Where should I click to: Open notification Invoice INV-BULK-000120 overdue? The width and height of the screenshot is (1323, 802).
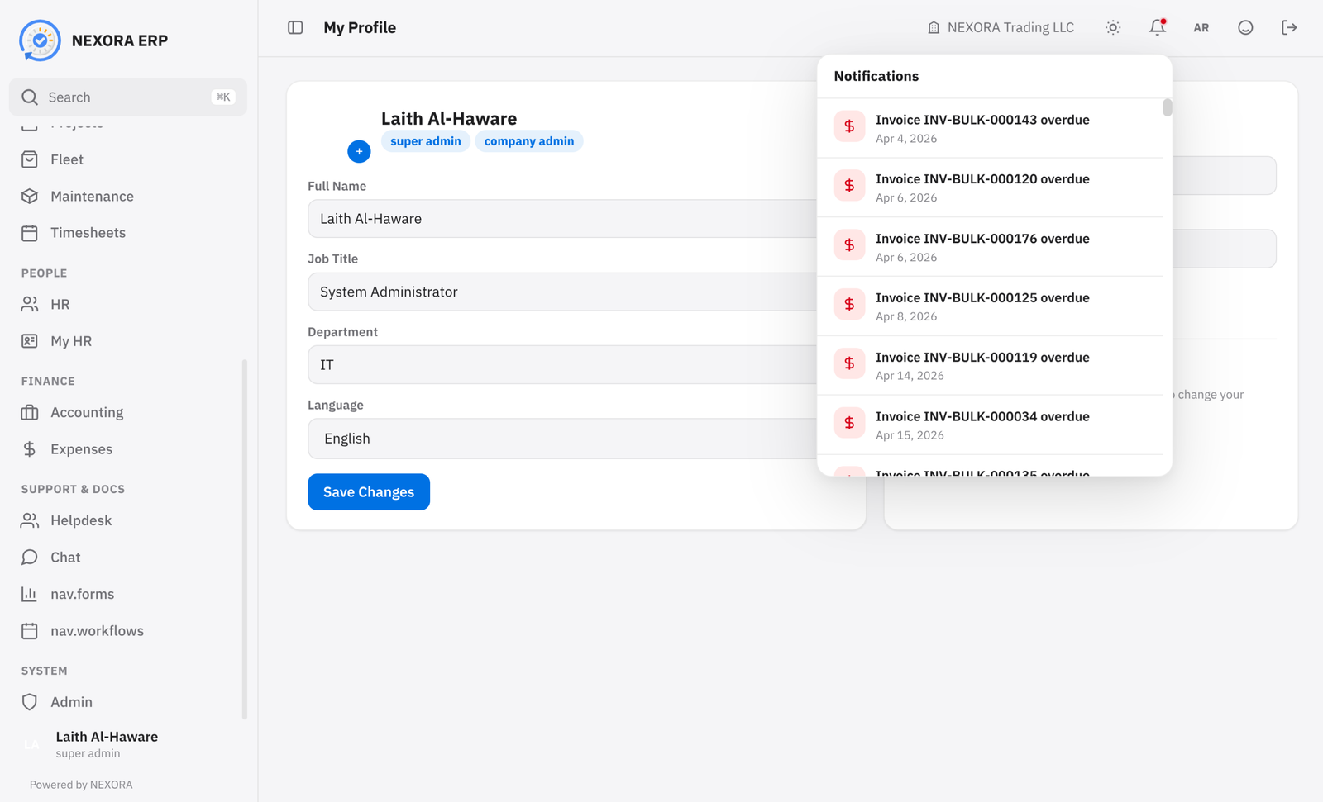coord(990,187)
